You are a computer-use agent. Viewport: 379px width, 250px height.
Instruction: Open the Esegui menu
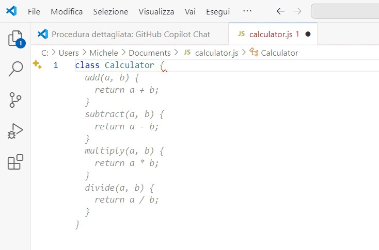click(x=218, y=11)
